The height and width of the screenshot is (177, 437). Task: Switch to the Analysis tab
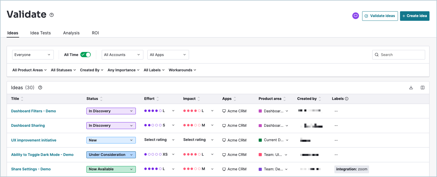71,33
